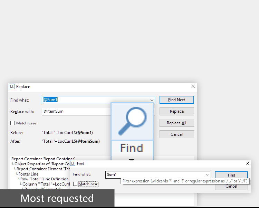259x208 pixels.
Task: Select tree row Report Container 'Report Container'
Action: (x=43, y=159)
